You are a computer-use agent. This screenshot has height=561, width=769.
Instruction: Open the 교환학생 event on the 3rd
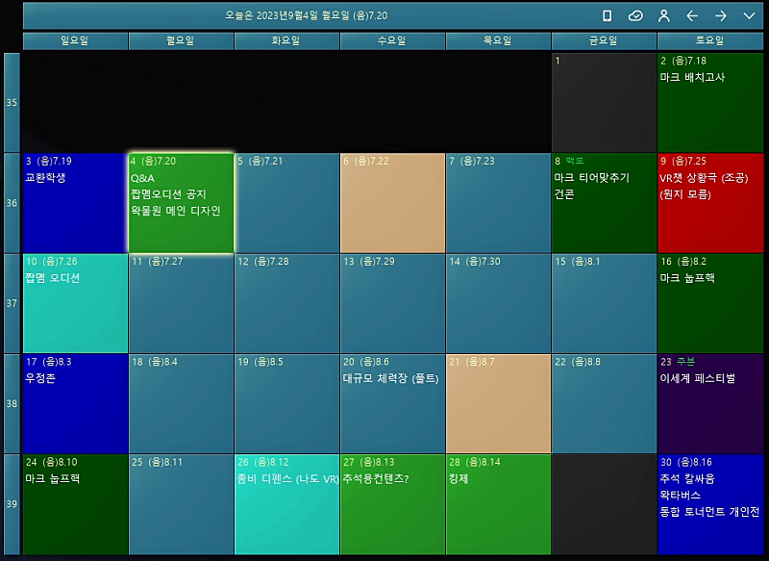click(x=45, y=178)
